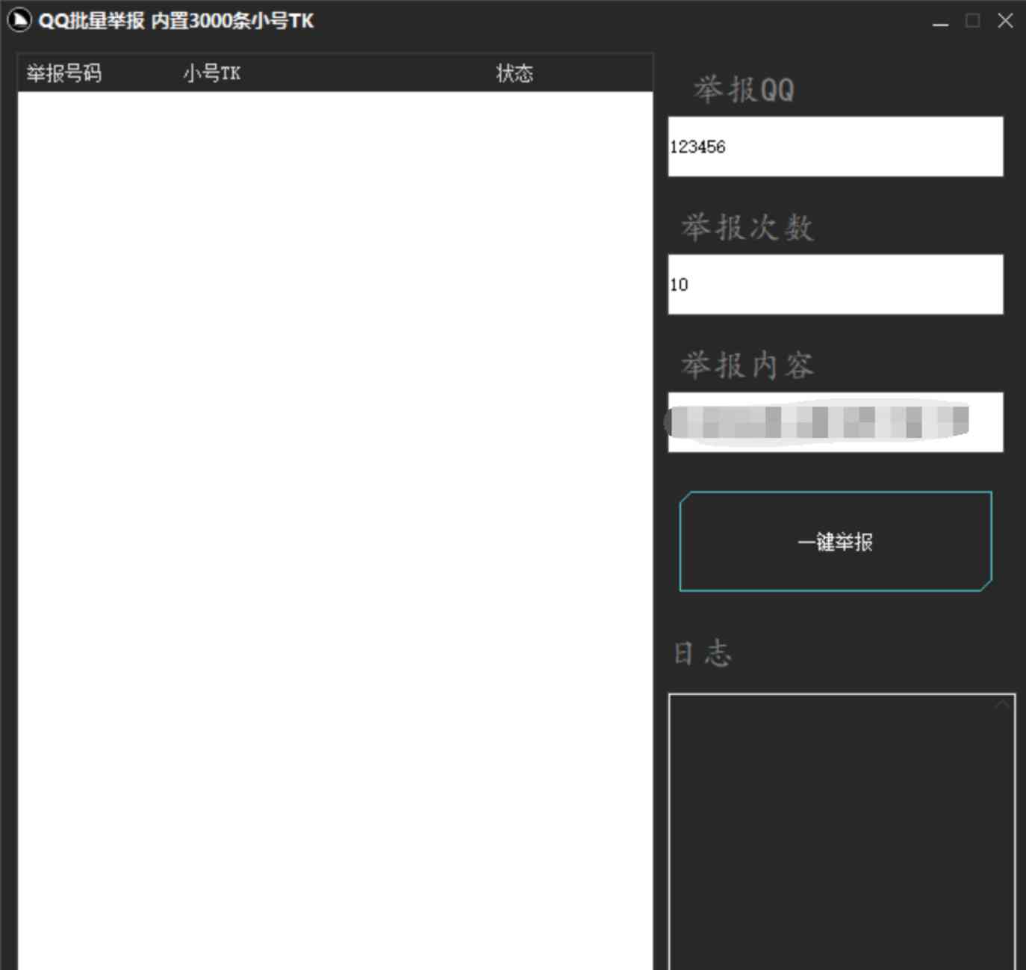Image resolution: width=1026 pixels, height=970 pixels.
Task: Click the app icon in title bar
Action: [19, 20]
